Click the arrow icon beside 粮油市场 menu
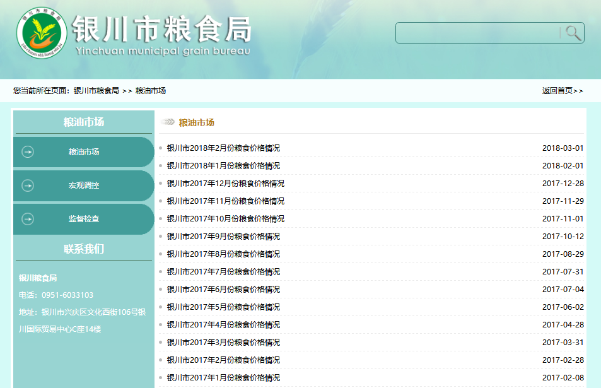Image resolution: width=601 pixels, height=388 pixels. [28, 152]
